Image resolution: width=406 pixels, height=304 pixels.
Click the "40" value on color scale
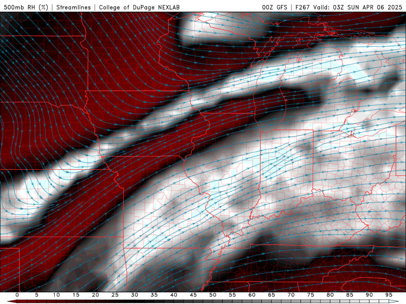pyautogui.click(x=174, y=295)
